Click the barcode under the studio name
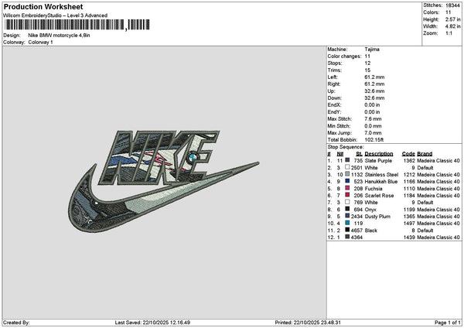 click(x=77, y=25)
